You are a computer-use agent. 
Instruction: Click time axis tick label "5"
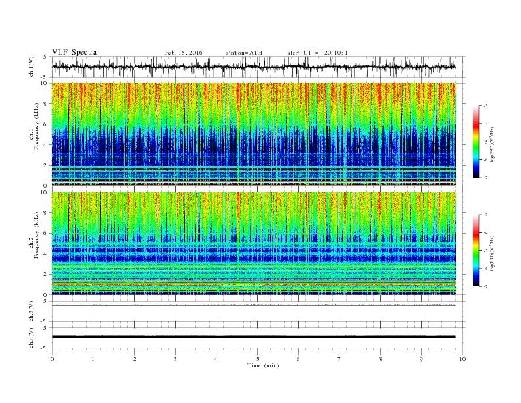point(257,359)
